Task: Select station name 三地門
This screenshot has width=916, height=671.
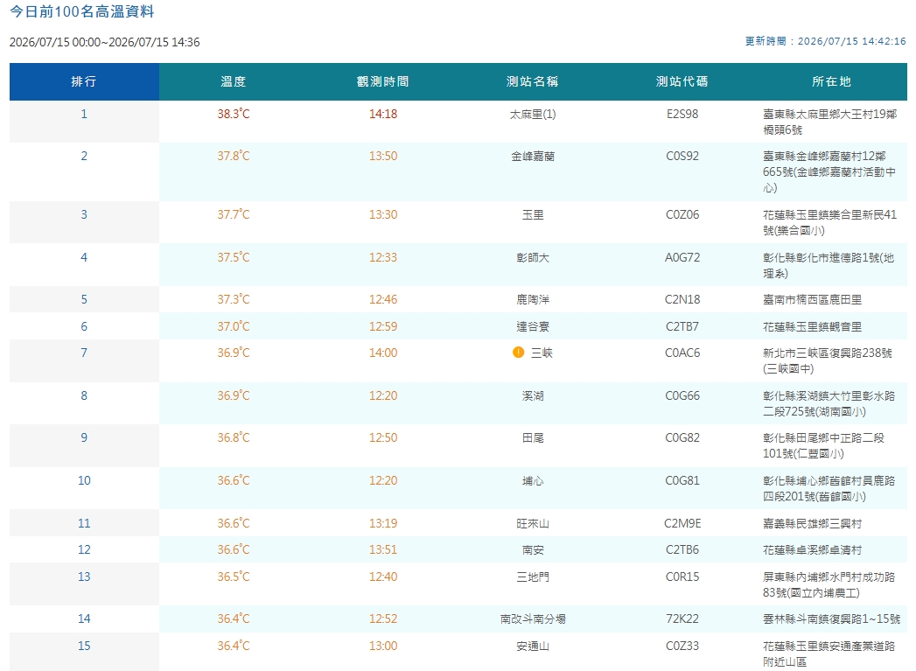Action: (x=533, y=577)
